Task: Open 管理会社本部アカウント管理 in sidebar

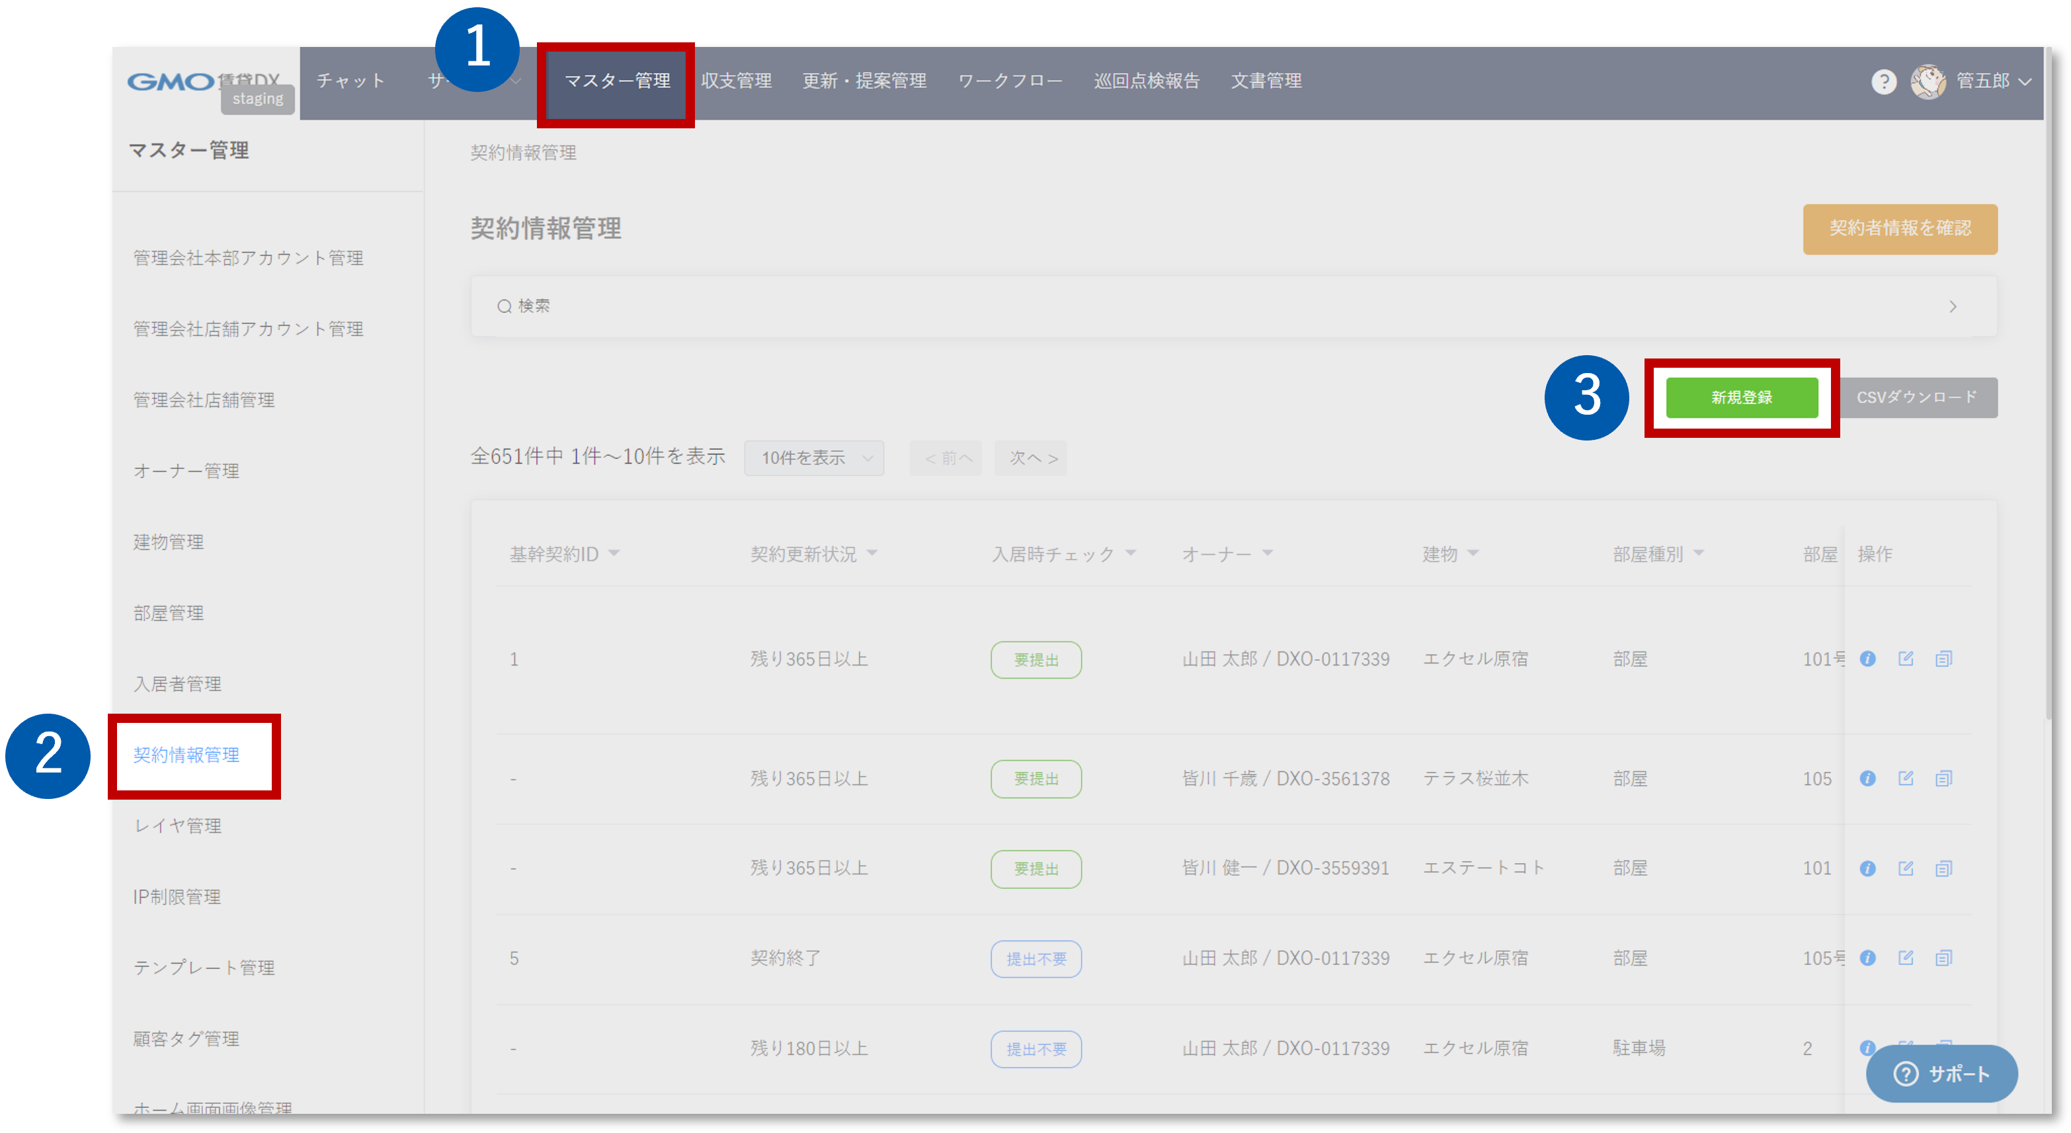Action: 247,258
